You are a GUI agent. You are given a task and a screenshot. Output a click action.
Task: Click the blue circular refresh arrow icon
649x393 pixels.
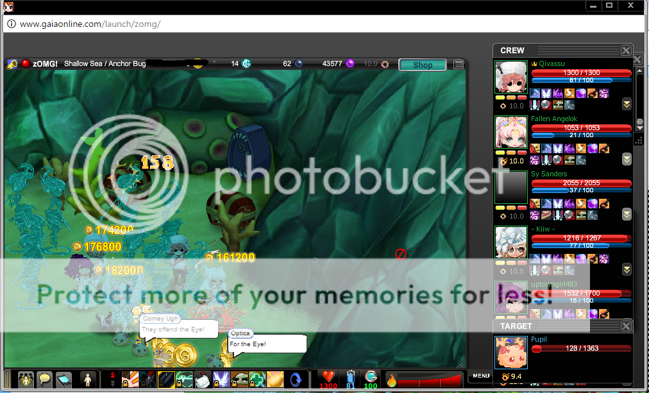point(296,379)
